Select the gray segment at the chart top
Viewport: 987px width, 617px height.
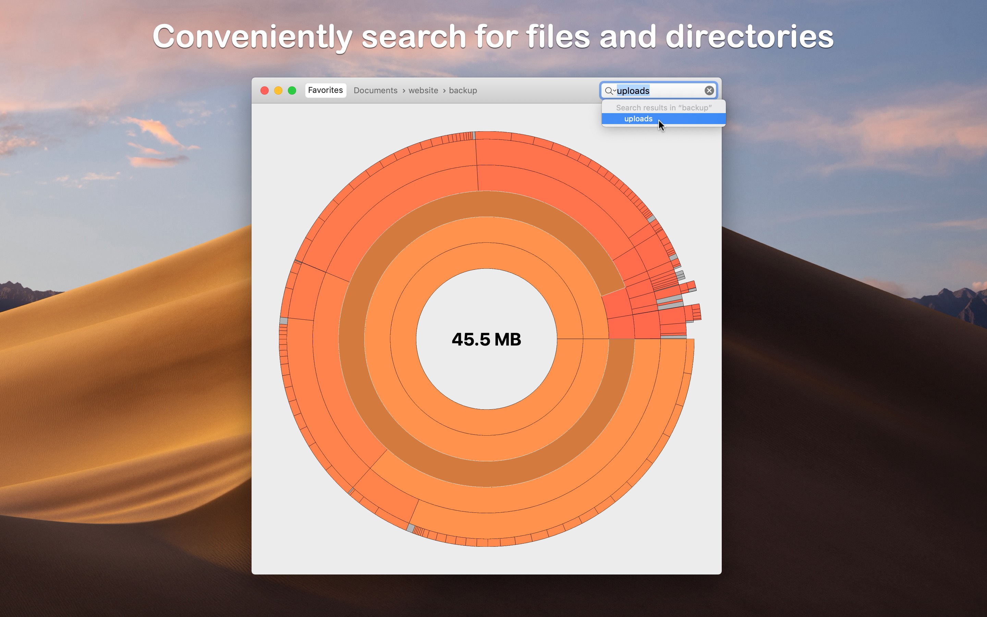pyautogui.click(x=474, y=135)
